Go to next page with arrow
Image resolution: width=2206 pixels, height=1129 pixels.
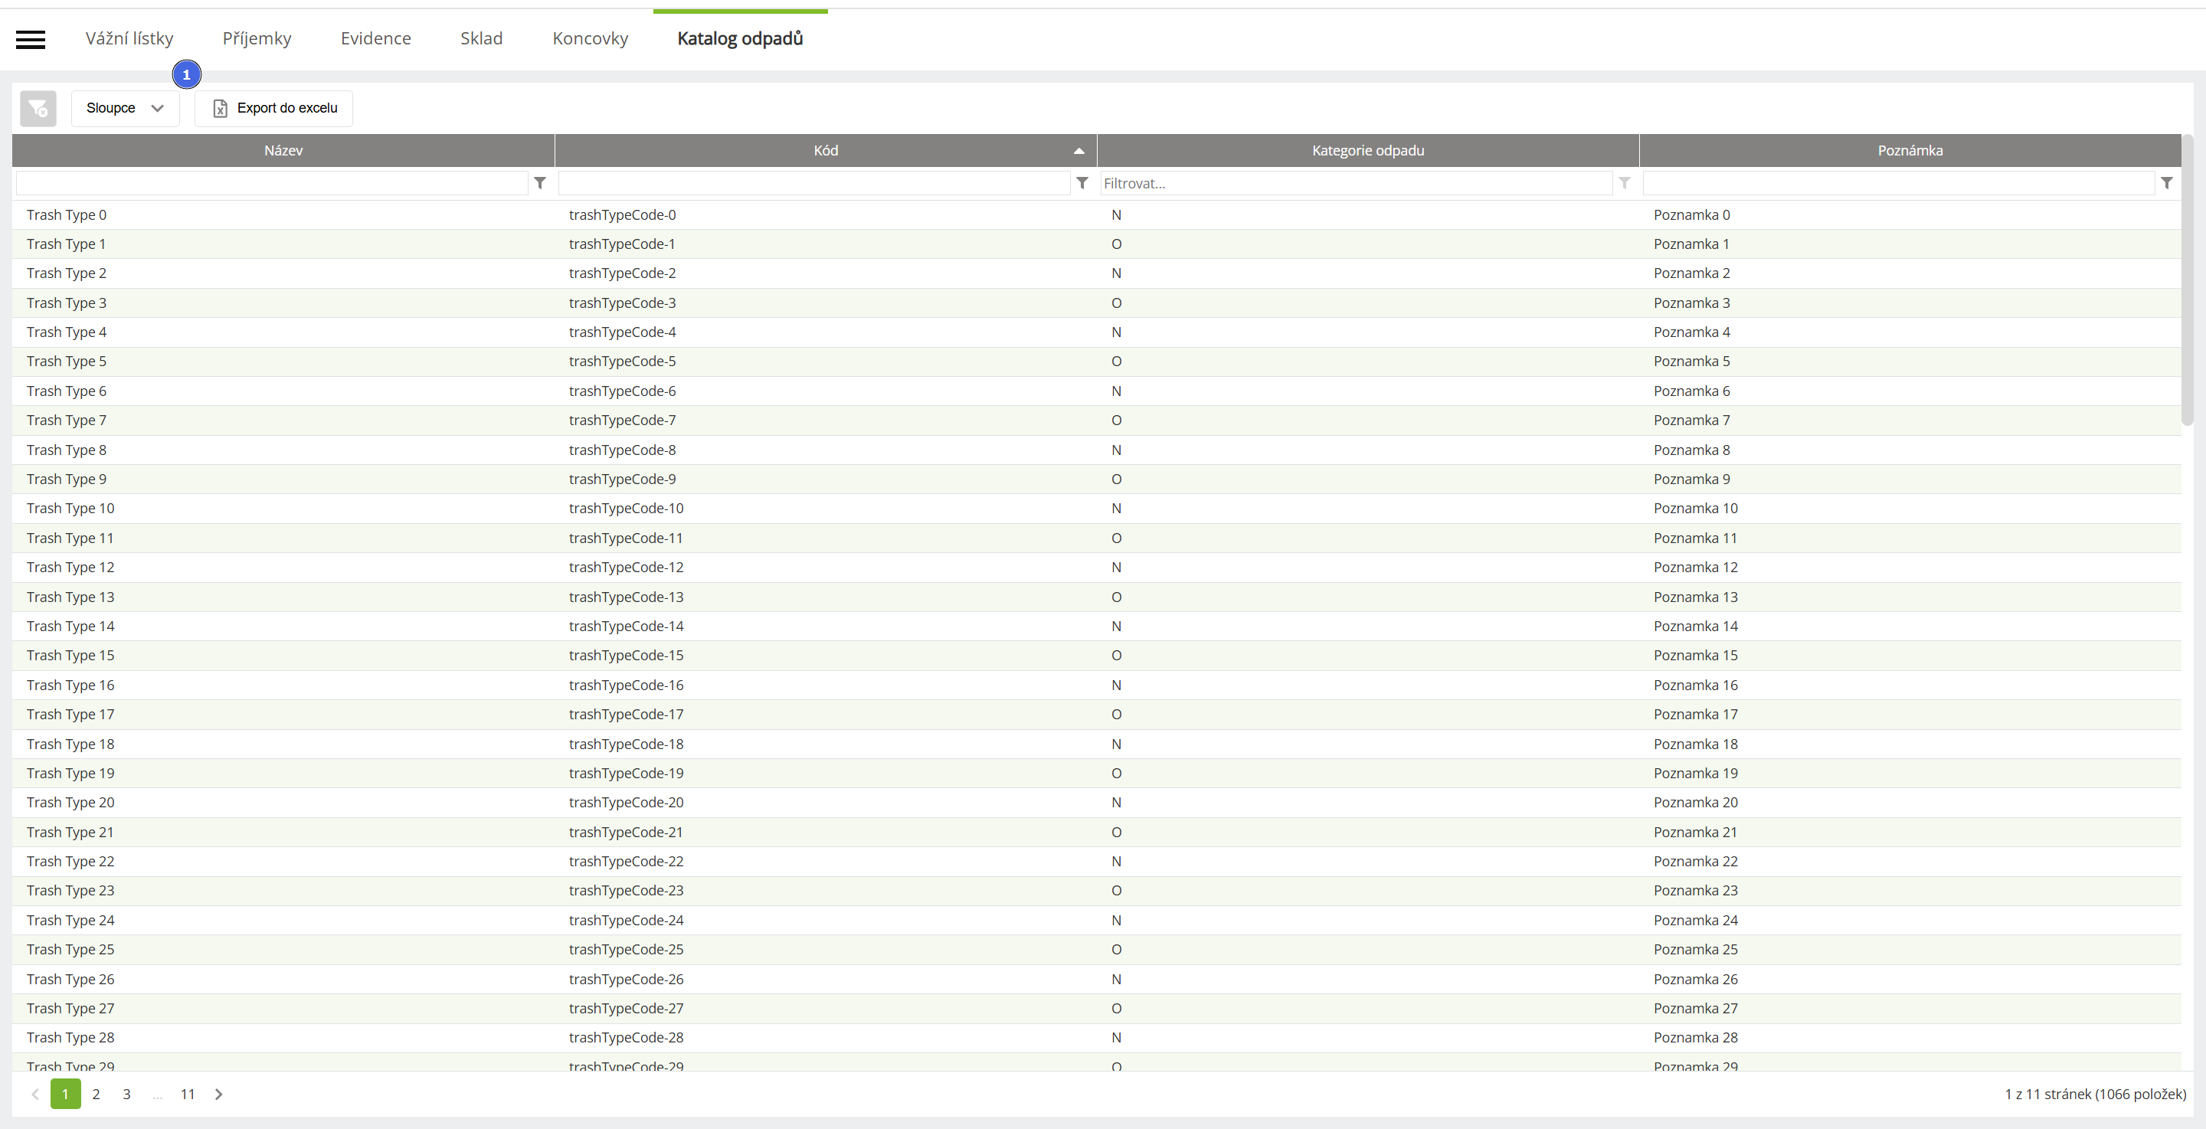[218, 1094]
